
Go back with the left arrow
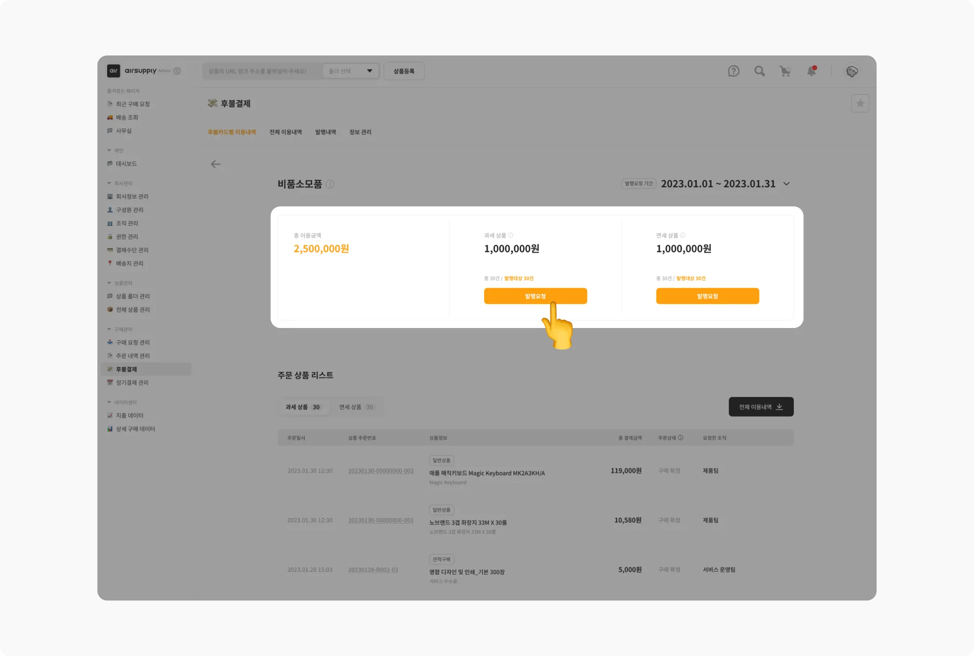216,164
